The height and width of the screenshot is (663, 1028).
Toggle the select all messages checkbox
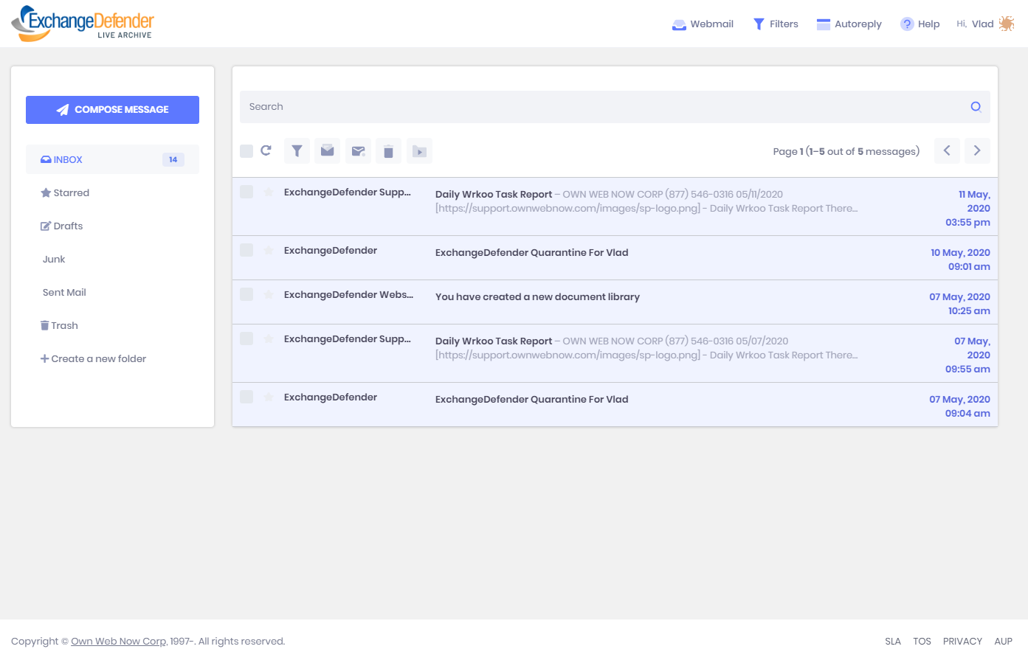(x=246, y=151)
